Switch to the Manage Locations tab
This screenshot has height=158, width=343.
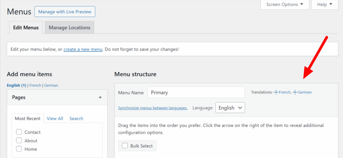coord(69,27)
